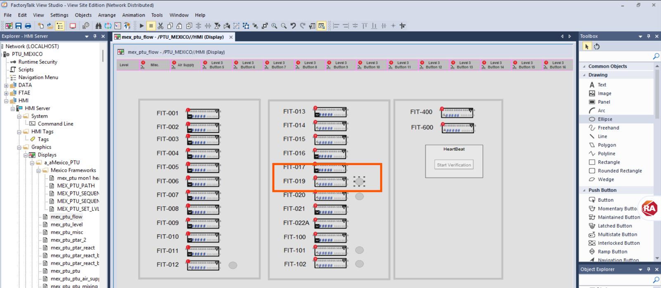Click the Level 3 Button 5 navigation button
Viewport: 661px width, 288px height.
216,65
